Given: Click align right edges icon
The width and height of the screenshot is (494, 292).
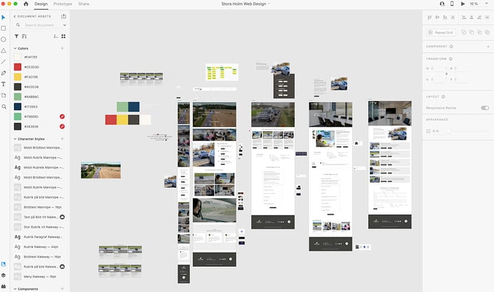Looking at the screenshot, I should point(479,18).
